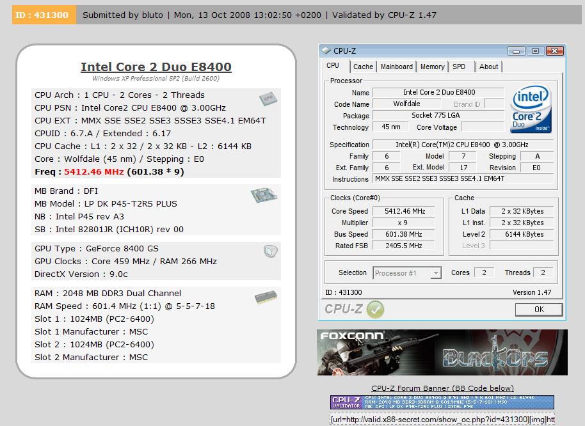Viewport: 585px width, 426px height.
Task: Click the OK button in CPU-Z
Action: pos(539,310)
